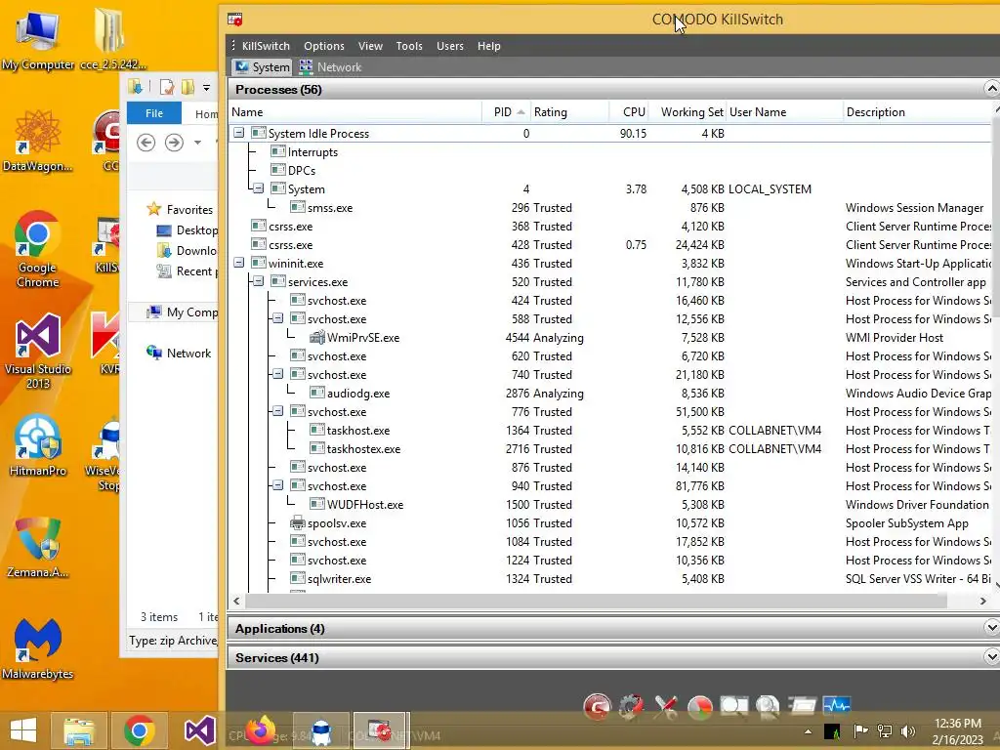Open Firefox from the taskbar
This screenshot has width=1000, height=750.
260,730
